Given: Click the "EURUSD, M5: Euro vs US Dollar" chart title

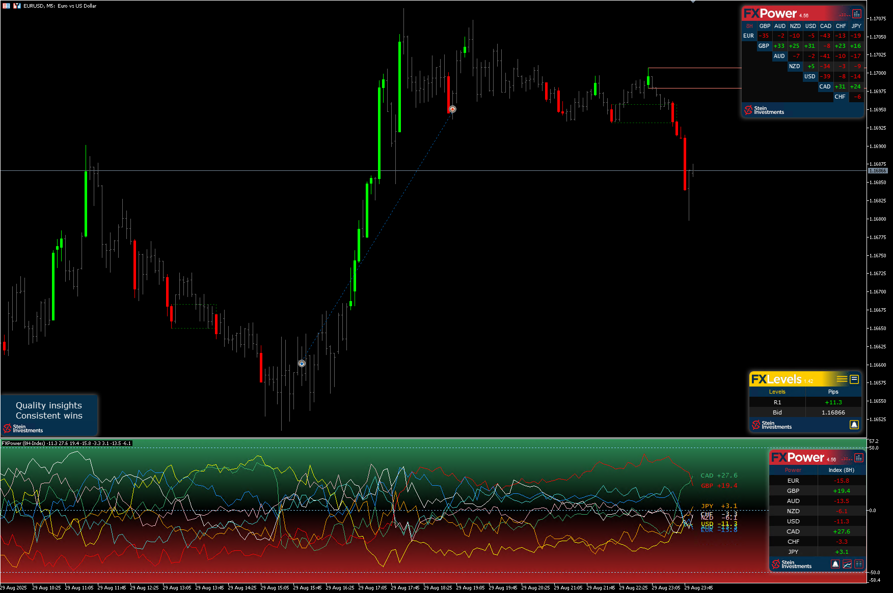Looking at the screenshot, I should pyautogui.click(x=60, y=6).
